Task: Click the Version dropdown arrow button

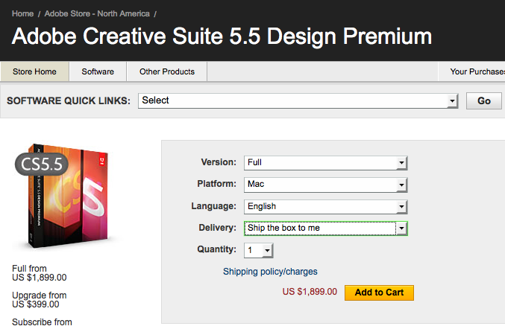Action: pos(401,163)
